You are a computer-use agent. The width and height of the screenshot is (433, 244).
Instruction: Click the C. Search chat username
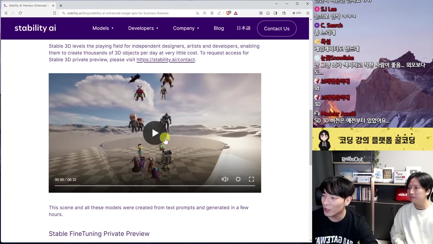(x=332, y=25)
